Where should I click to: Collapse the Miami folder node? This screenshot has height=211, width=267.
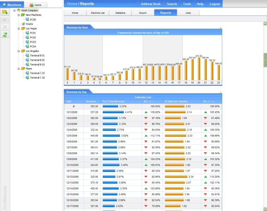click(18, 69)
